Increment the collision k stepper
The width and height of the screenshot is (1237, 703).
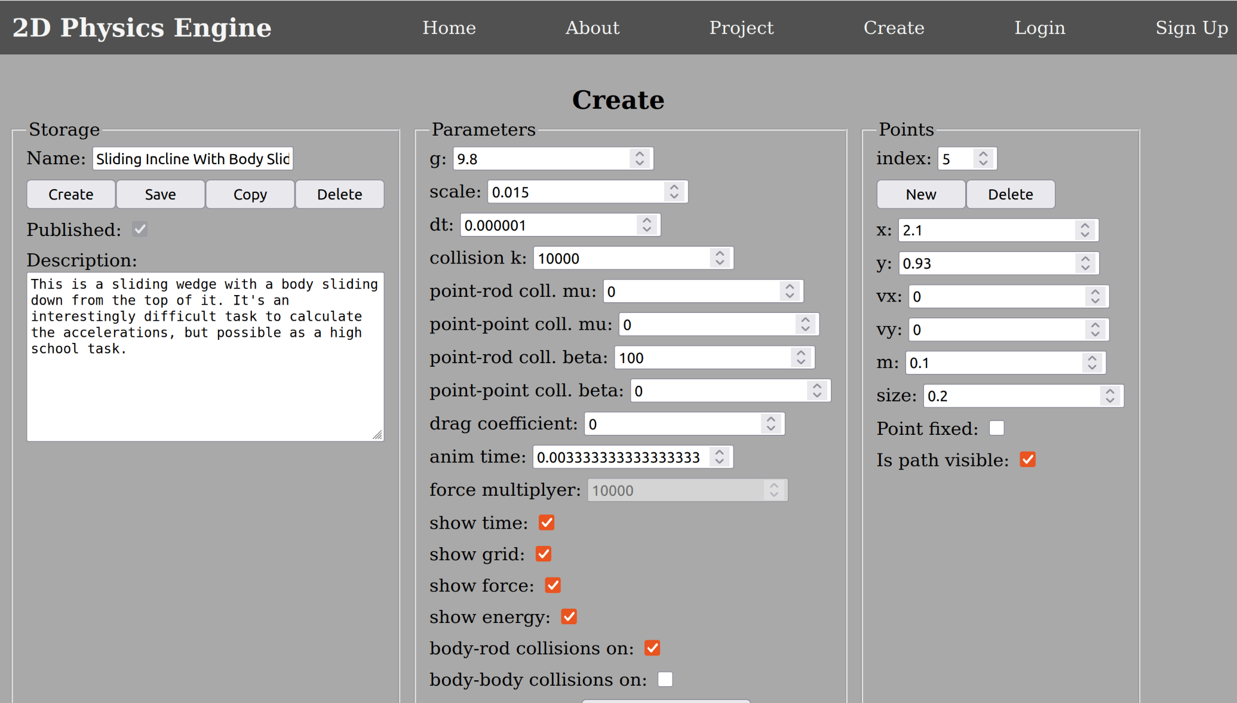coord(720,254)
